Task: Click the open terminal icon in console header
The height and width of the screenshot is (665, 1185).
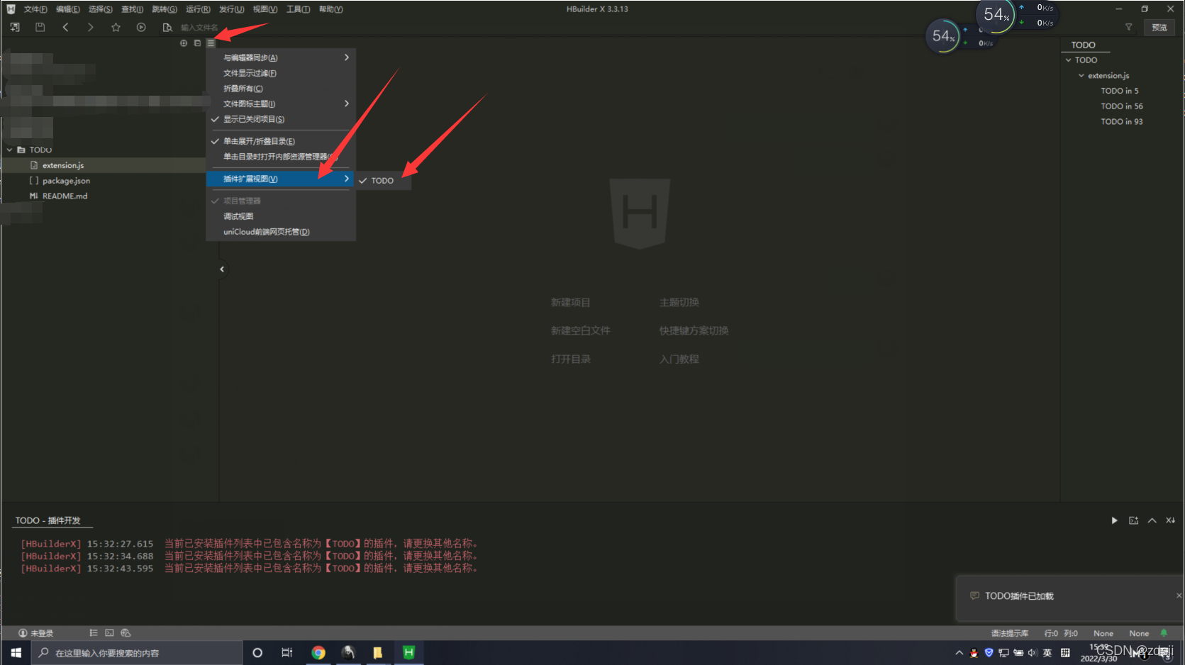Action: (x=1133, y=520)
